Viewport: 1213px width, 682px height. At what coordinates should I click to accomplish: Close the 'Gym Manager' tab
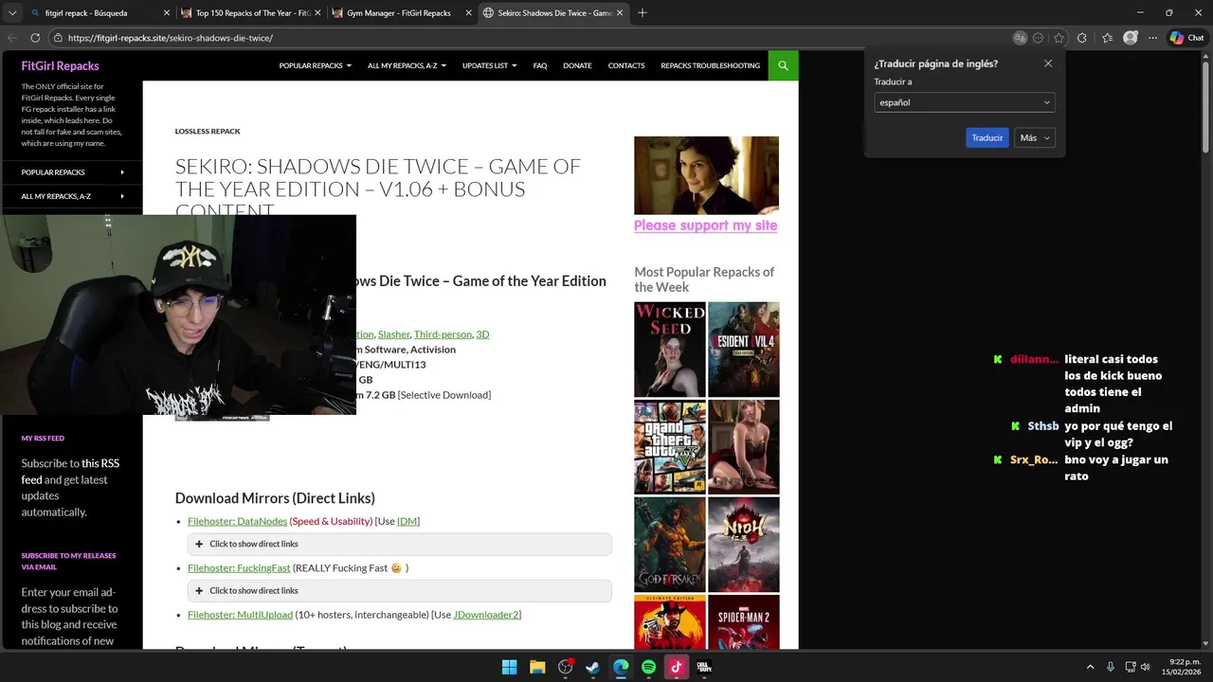coord(468,13)
